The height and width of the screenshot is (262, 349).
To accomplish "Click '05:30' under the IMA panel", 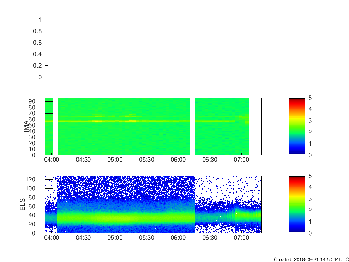I will click(x=147, y=160).
